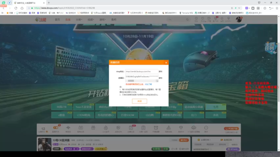The height and width of the screenshot is (157, 280).
Task: Go to browser home page
Action: coord(22,8)
